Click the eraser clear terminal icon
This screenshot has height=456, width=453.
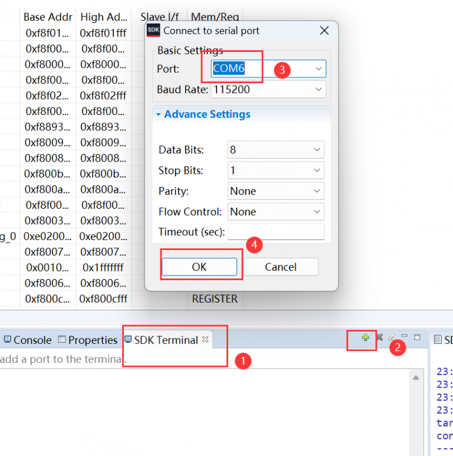coord(390,337)
